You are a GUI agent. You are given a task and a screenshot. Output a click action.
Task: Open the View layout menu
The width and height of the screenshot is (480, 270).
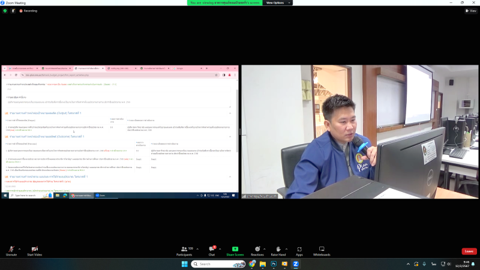470,11
